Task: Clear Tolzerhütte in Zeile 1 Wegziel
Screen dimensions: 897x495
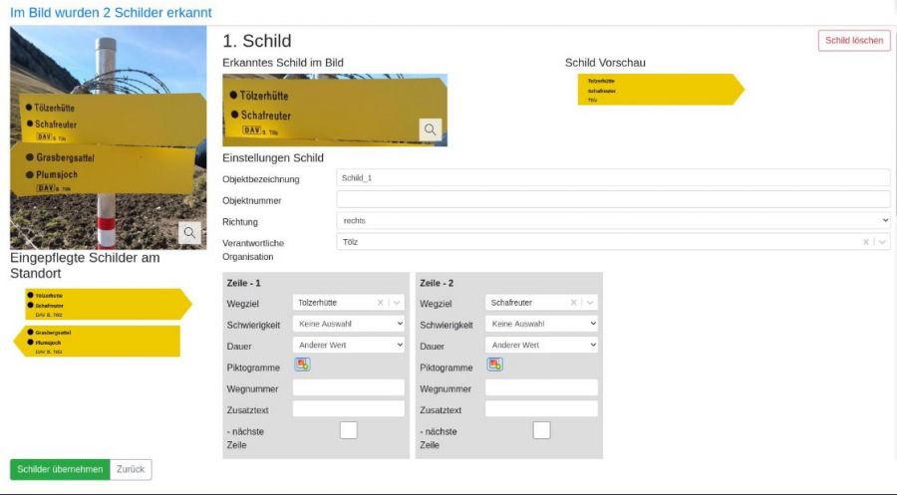Action: [x=380, y=303]
